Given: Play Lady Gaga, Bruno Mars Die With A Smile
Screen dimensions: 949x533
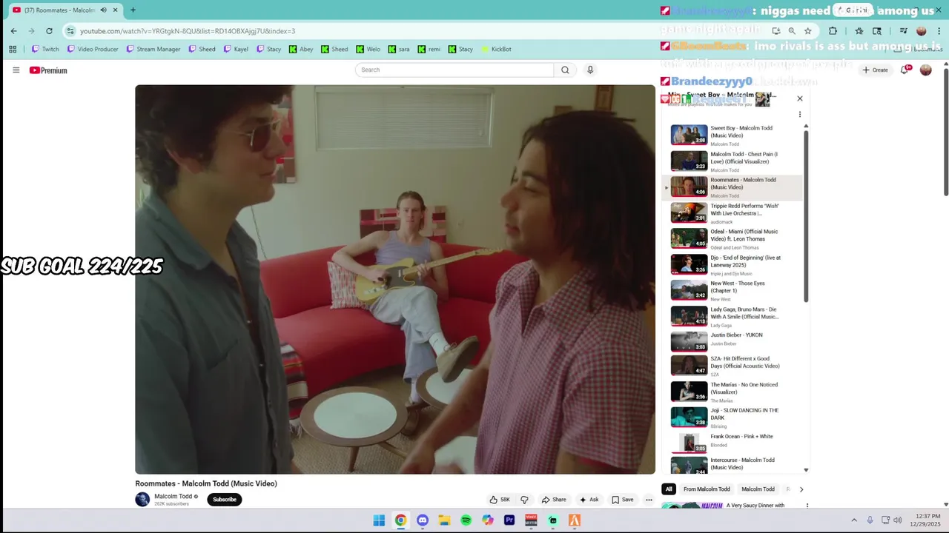Looking at the screenshot, I should click(730, 316).
